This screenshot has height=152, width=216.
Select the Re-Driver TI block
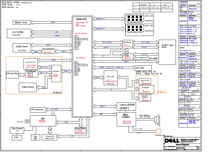pos(128,44)
